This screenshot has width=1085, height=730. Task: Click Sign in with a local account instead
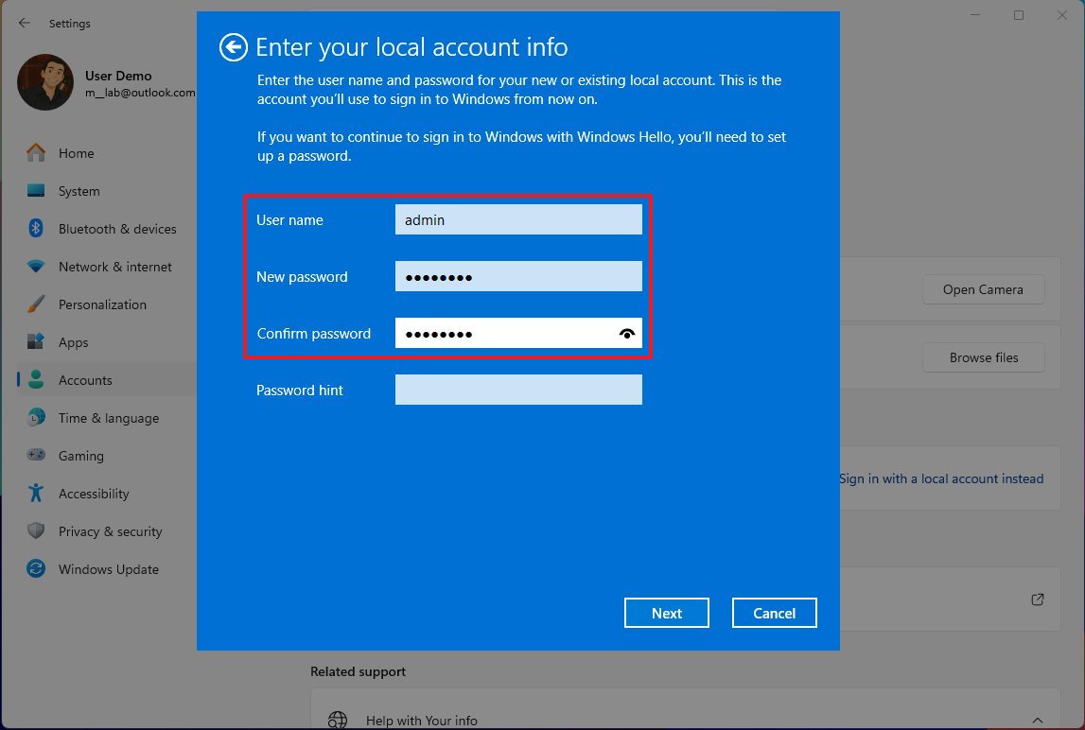pos(941,478)
